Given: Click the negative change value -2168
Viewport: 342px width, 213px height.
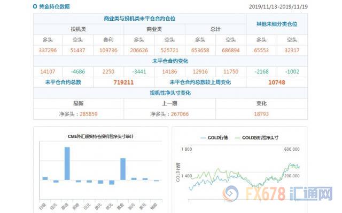Looking at the screenshot, I should [x=261, y=71].
